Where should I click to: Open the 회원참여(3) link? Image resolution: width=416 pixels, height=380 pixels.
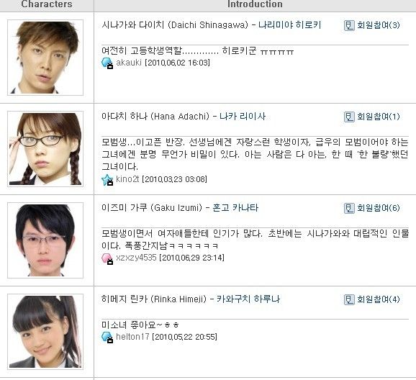point(379,25)
